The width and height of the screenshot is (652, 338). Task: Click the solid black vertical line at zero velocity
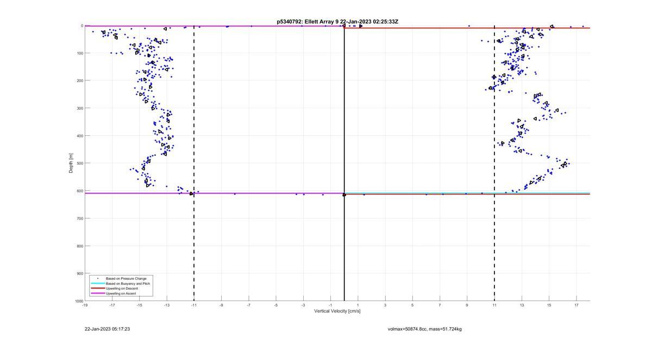point(344,163)
